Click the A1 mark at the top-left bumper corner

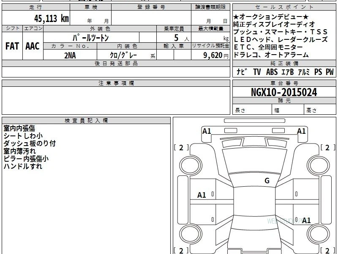pyautogui.click(x=207, y=131)
